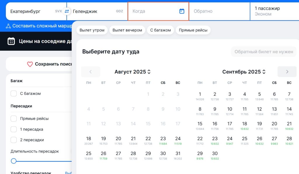
Task: Click the next month arrow in calendar
Action: [287, 72]
